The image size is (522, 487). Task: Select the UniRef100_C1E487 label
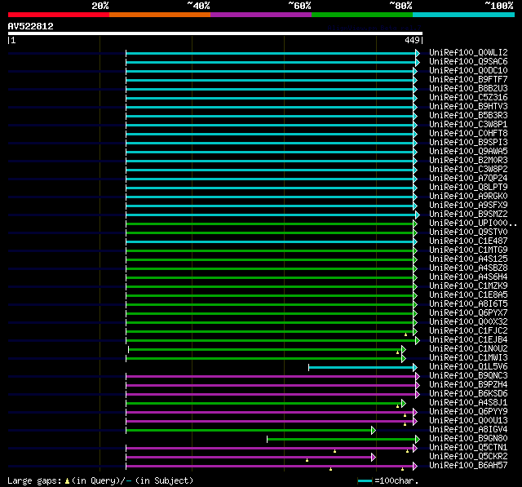[468, 241]
